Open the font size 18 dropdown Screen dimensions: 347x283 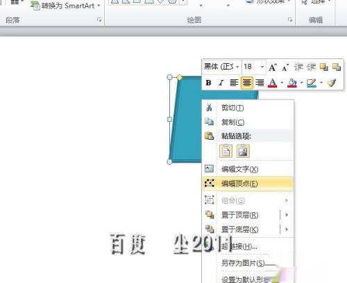(x=254, y=67)
